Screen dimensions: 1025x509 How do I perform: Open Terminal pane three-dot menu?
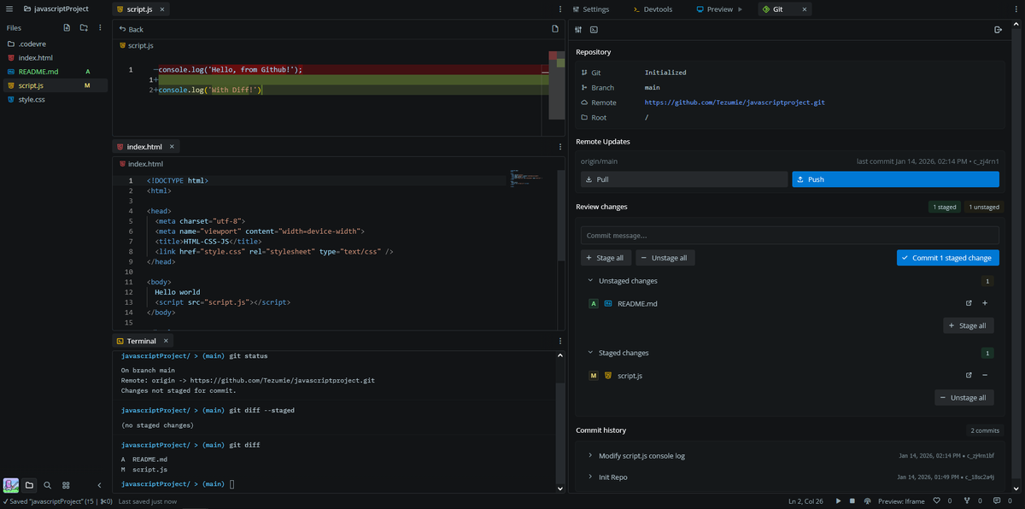click(x=560, y=341)
